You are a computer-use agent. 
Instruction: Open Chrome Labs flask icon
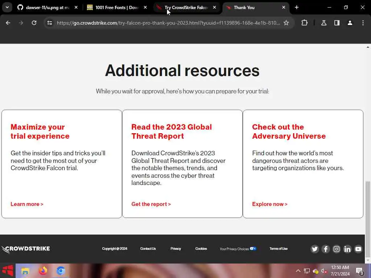324,23
